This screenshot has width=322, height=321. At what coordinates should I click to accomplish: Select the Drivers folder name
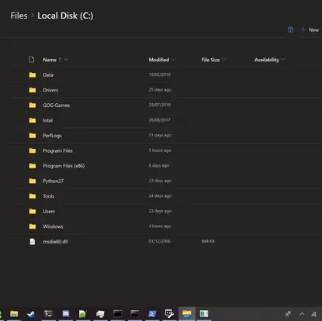coord(50,90)
